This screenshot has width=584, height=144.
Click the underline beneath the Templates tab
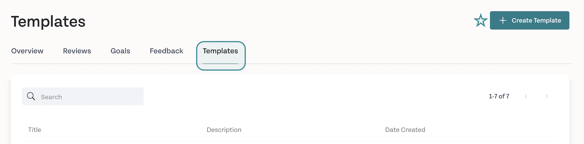click(x=220, y=64)
